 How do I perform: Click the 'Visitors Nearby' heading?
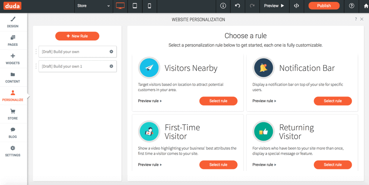point(191,68)
